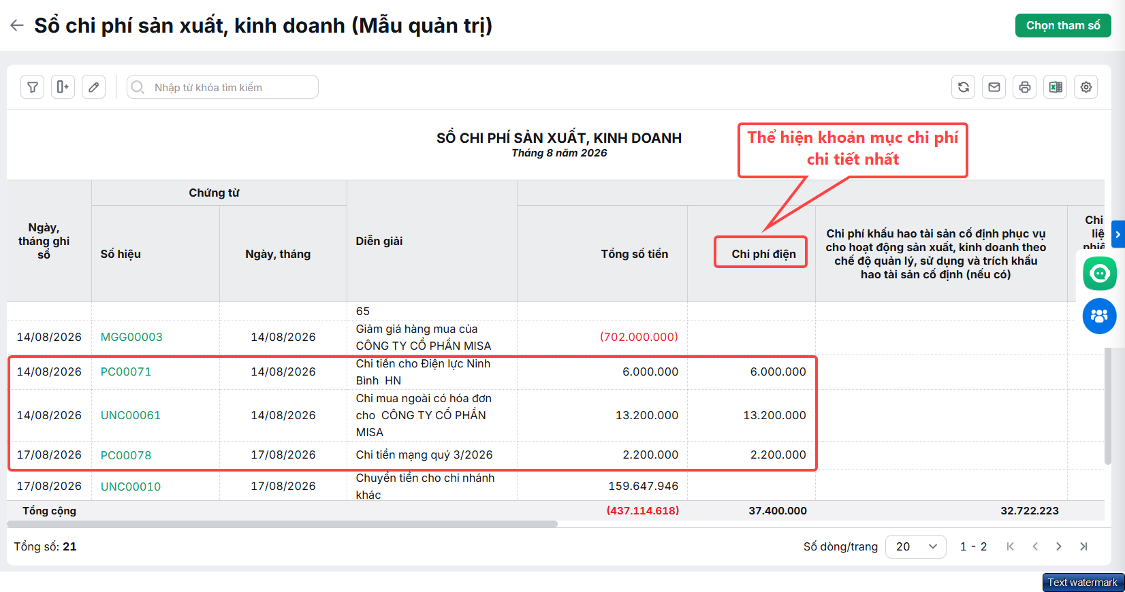Open voucher link UNC00061
This screenshot has width=1125, height=592.
(131, 415)
